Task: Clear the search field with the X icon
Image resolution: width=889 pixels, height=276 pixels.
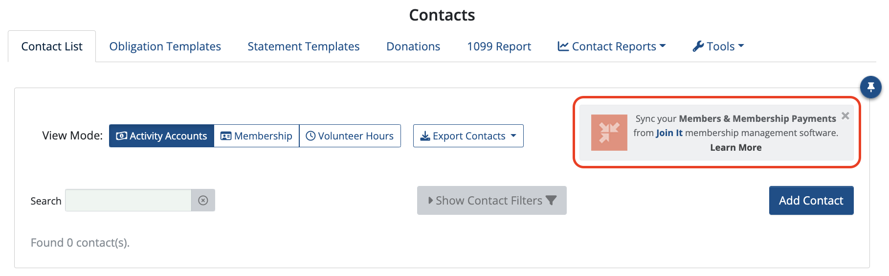Action: (203, 201)
